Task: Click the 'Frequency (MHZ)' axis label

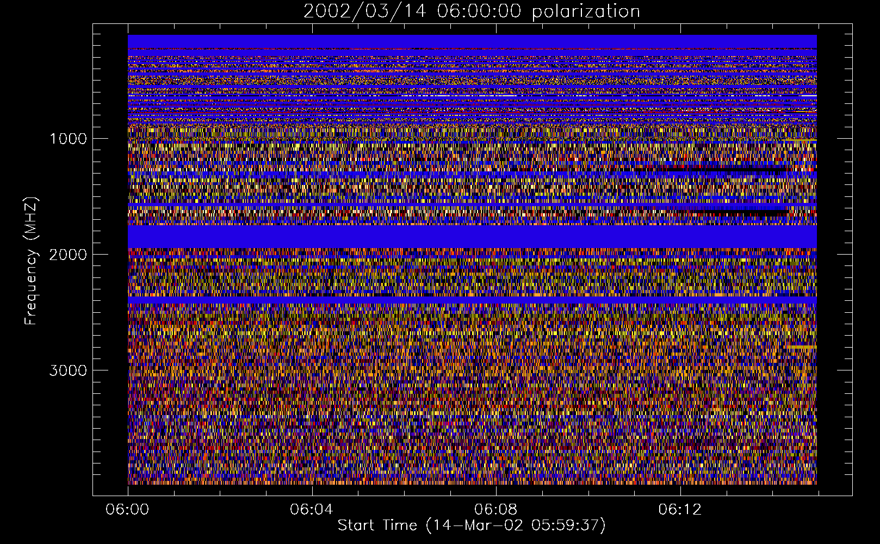Action: (x=31, y=261)
